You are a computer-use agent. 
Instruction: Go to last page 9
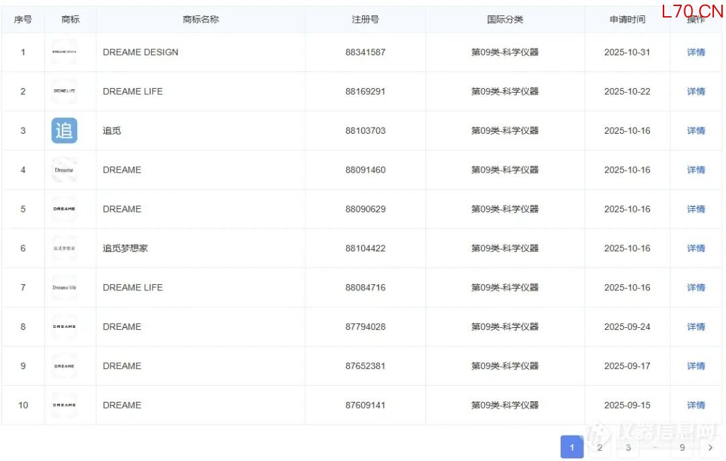(682, 448)
